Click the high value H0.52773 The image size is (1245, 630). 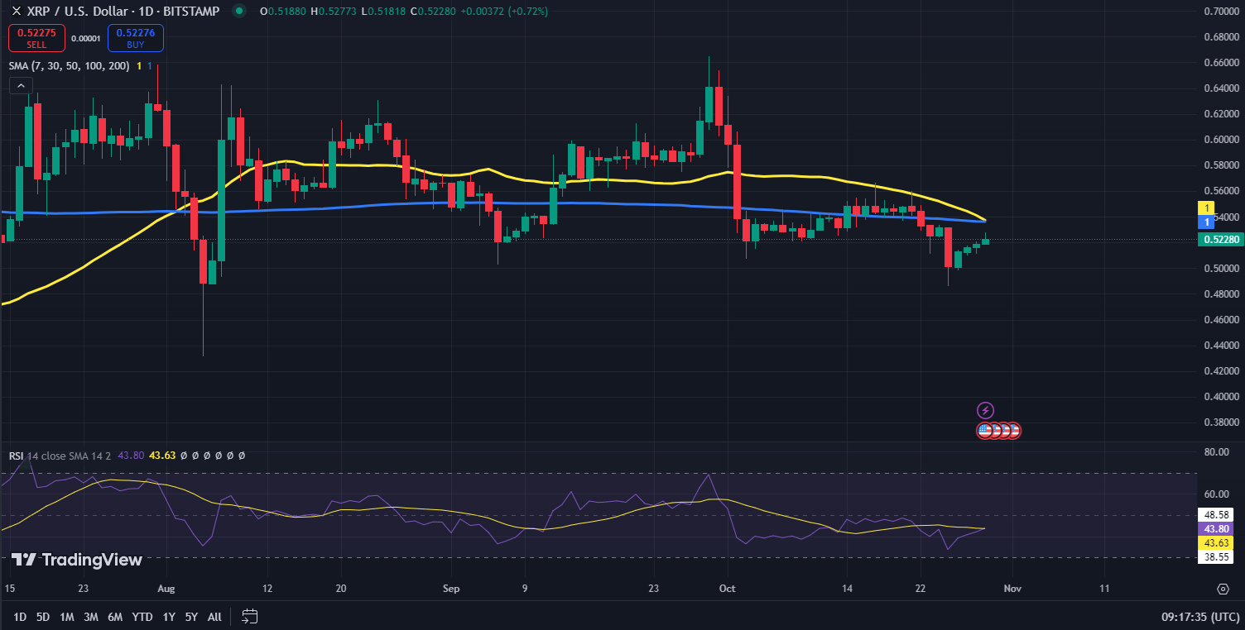333,12
